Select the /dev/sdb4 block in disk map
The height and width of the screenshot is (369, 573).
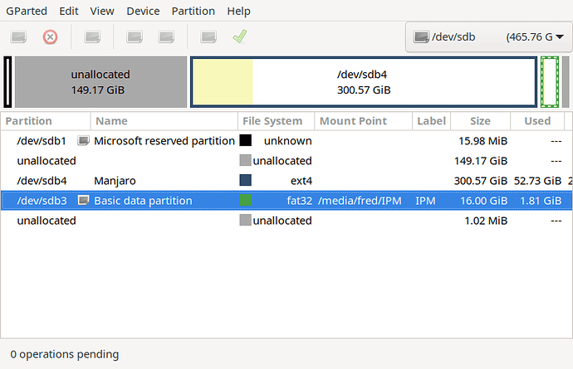364,82
